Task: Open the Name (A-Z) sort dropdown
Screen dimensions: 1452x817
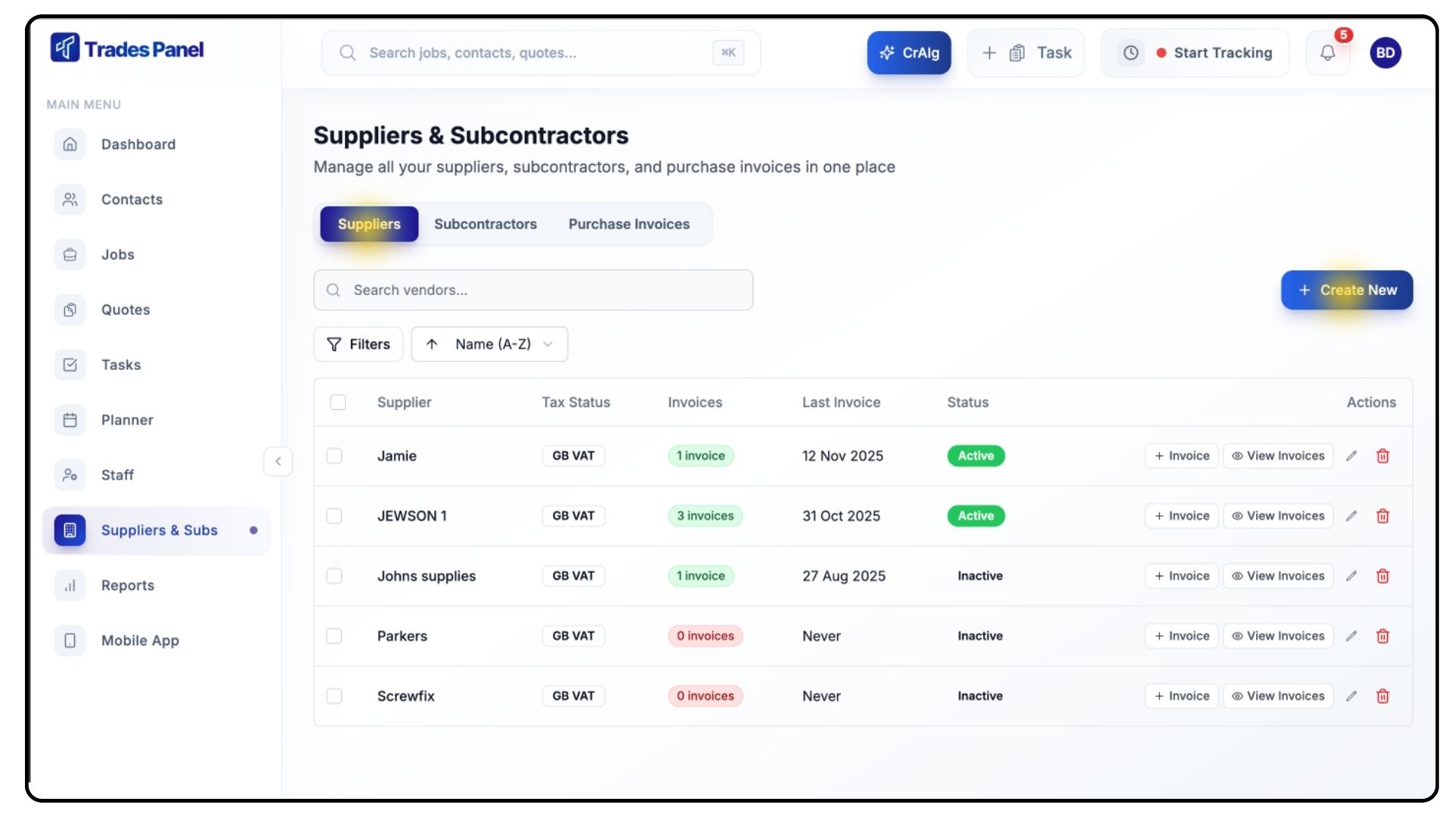Action: [489, 344]
